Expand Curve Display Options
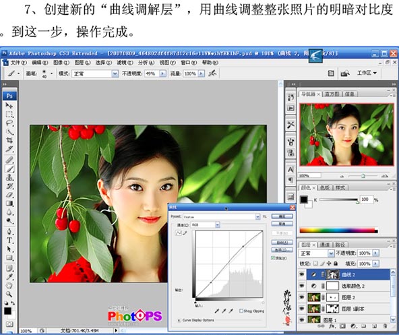 coord(179,320)
